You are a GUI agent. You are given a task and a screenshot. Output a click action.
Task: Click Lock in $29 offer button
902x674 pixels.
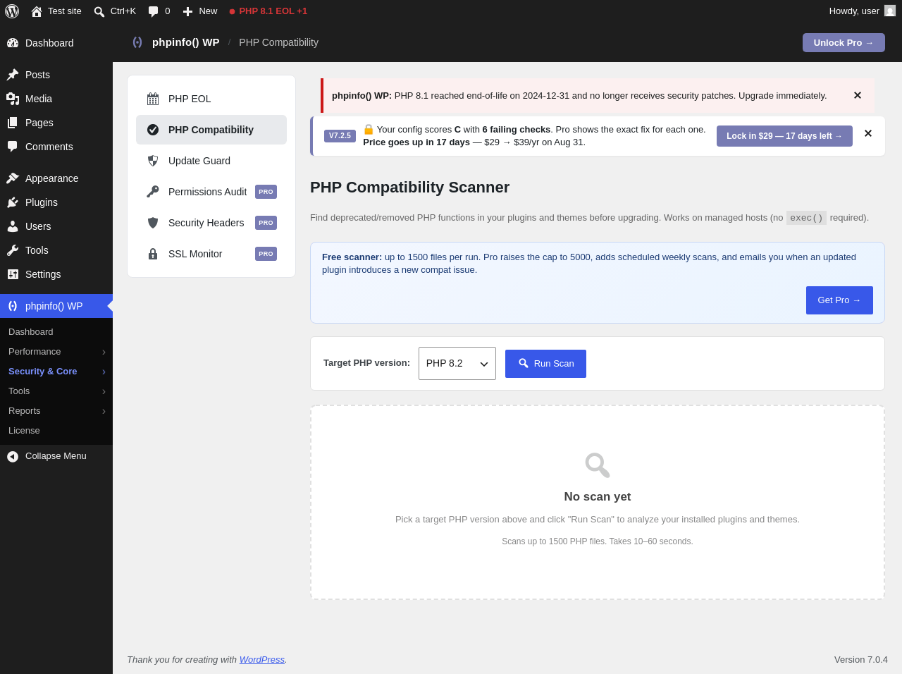784,136
